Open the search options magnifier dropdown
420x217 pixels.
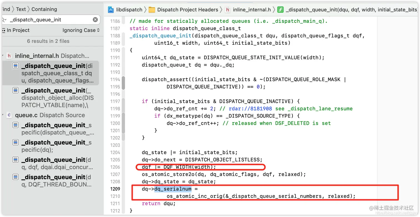4,20
